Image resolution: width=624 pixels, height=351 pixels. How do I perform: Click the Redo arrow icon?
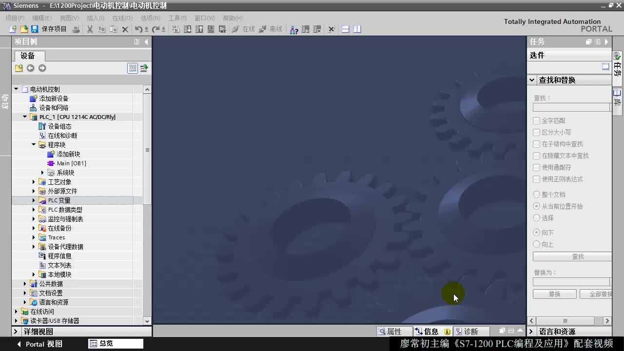(156, 29)
